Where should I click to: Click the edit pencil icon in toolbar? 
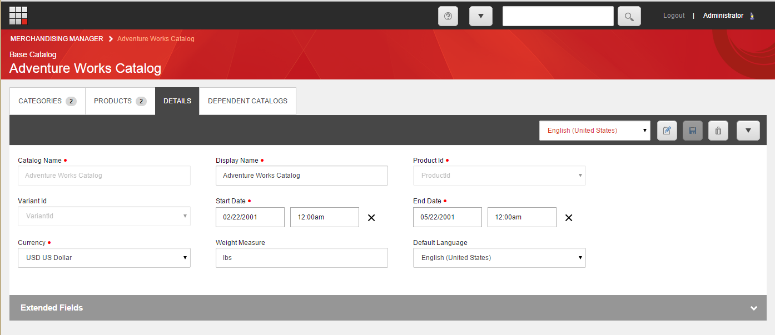[667, 131]
